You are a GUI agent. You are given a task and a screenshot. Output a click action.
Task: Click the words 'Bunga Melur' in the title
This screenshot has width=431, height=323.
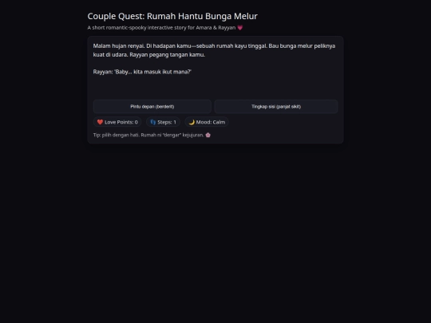pos(231,16)
